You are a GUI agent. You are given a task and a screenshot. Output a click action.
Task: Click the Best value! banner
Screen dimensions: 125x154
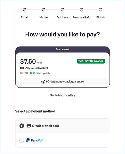(x=62, y=49)
